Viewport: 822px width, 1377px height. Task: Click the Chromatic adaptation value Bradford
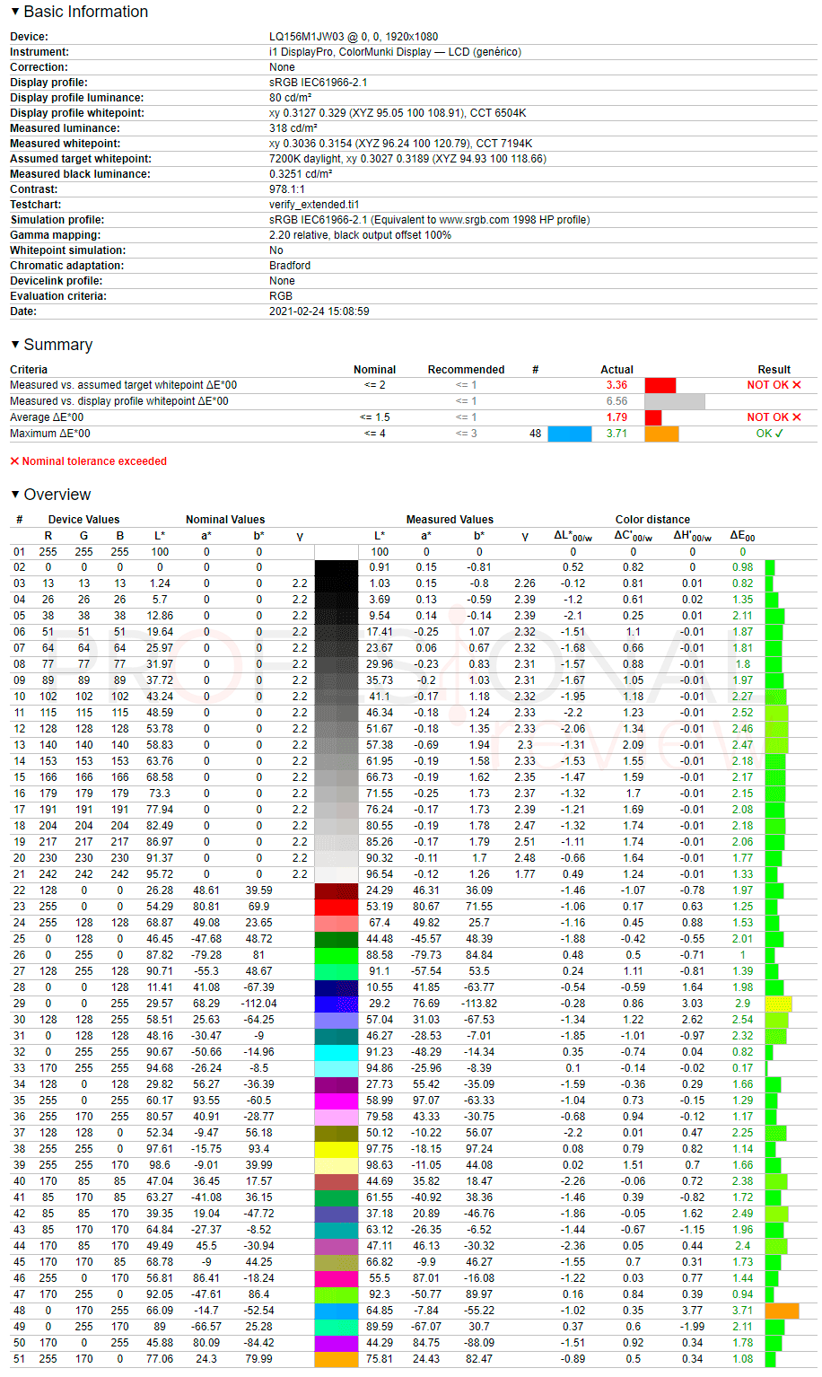(x=290, y=266)
